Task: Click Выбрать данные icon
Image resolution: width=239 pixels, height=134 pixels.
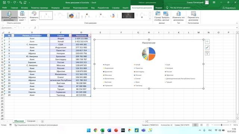Action: point(166,16)
